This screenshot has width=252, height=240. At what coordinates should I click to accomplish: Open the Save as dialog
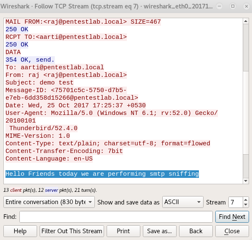pos(159,231)
